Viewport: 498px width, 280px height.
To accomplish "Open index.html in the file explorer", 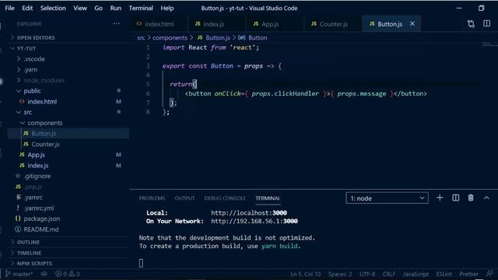I will [68, 102].
